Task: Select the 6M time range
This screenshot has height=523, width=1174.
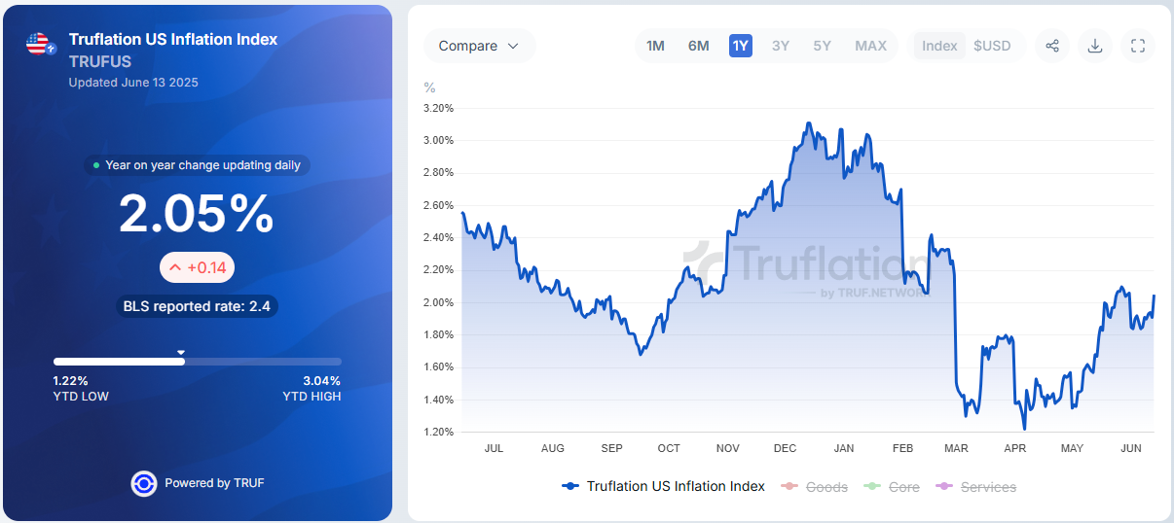Action: (698, 46)
